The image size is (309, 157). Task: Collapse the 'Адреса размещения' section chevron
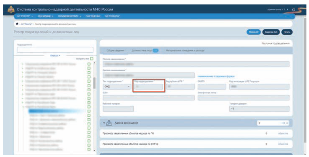(x=104, y=123)
